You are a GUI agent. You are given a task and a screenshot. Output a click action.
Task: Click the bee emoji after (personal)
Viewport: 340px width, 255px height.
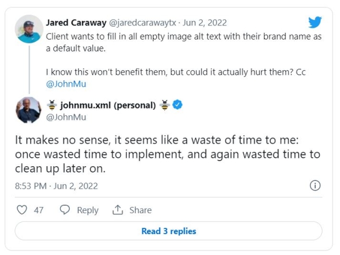click(x=164, y=105)
